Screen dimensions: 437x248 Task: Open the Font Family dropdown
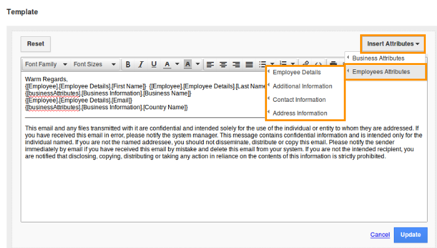click(46, 64)
